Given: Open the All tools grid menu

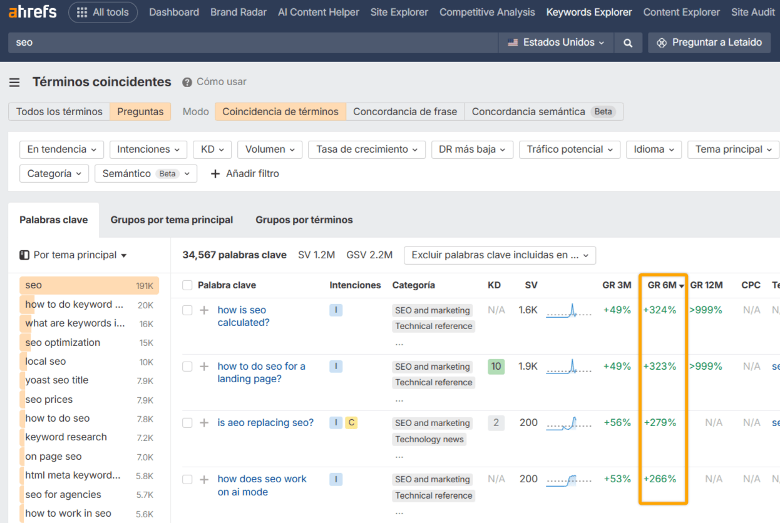Looking at the screenshot, I should click(x=103, y=12).
